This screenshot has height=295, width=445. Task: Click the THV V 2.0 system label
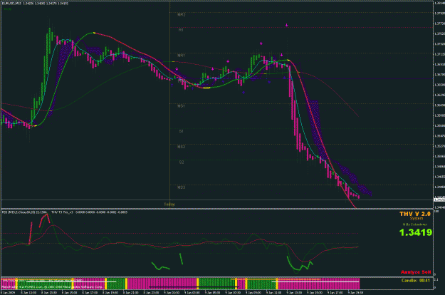[x=415, y=214]
